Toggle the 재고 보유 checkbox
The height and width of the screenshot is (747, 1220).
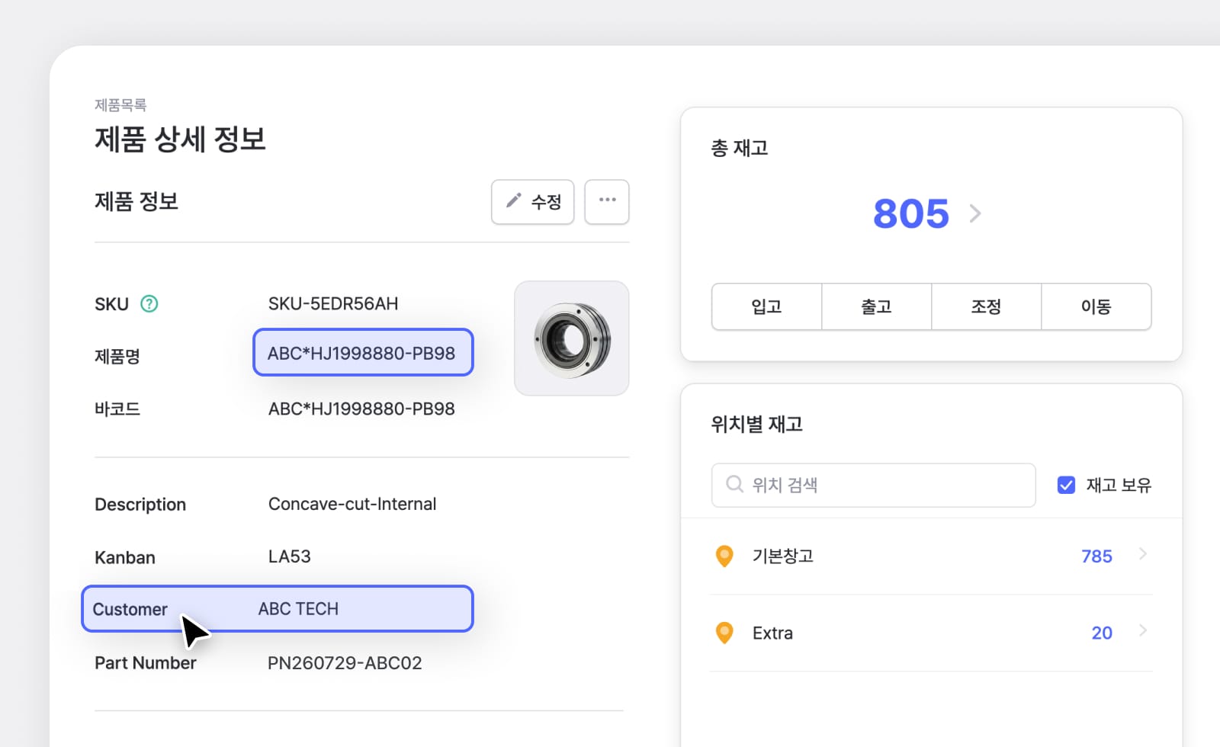[x=1066, y=485]
